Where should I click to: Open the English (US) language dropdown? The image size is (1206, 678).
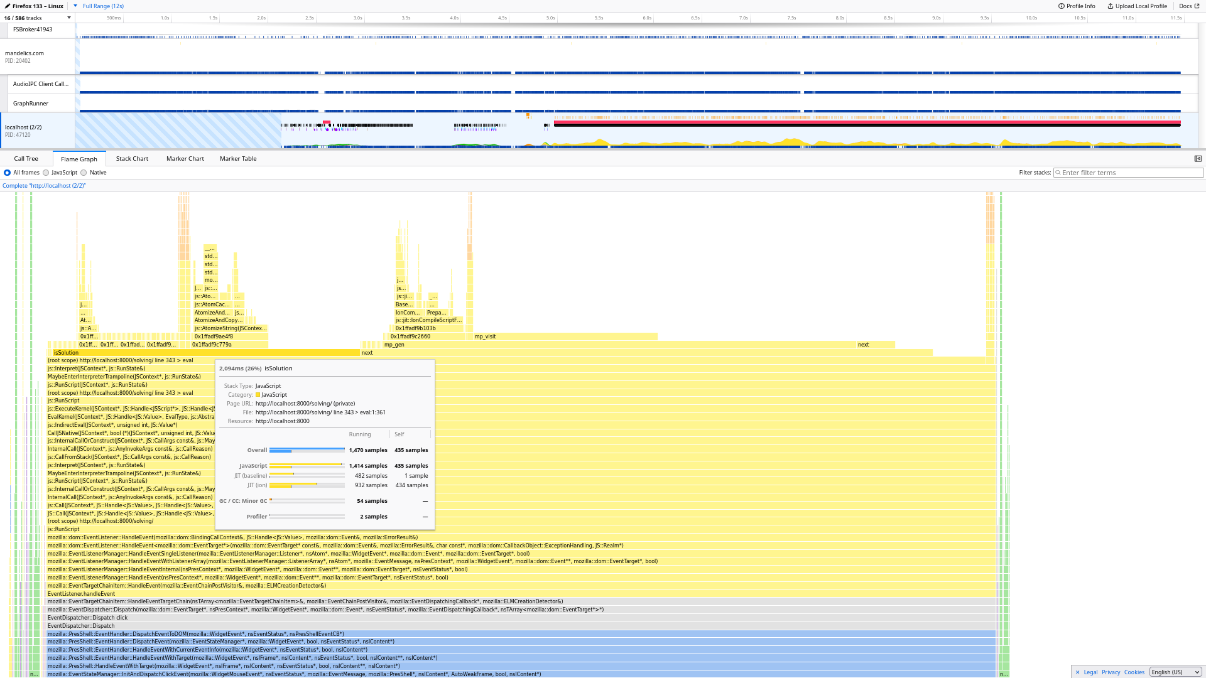[x=1175, y=672]
